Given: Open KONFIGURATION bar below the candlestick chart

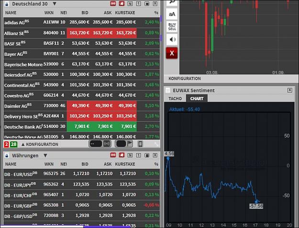Looking at the screenshot, I should [185, 79].
